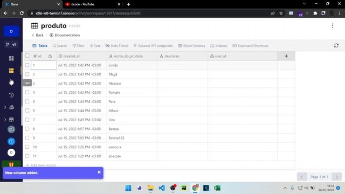Viewport: 345px width, 194px height.
Task: Open the marketplace store icon in the sidebar
Action: coord(11,120)
